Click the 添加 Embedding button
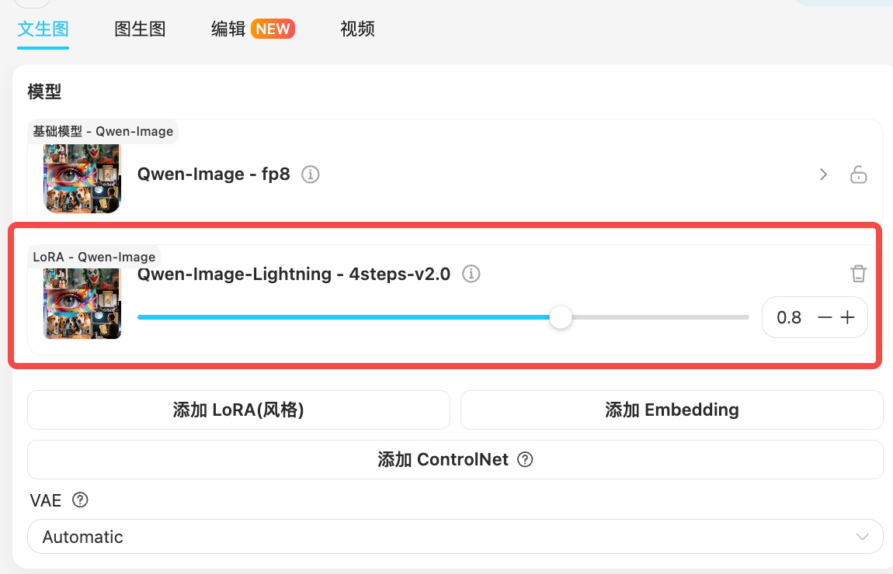Screen dimensions: 893x574 tap(672, 410)
